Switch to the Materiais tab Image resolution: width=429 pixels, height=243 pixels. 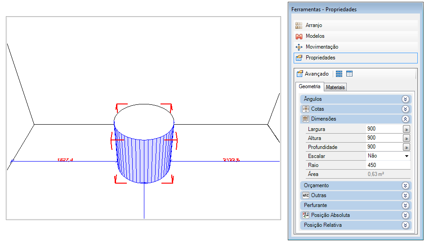335,87
